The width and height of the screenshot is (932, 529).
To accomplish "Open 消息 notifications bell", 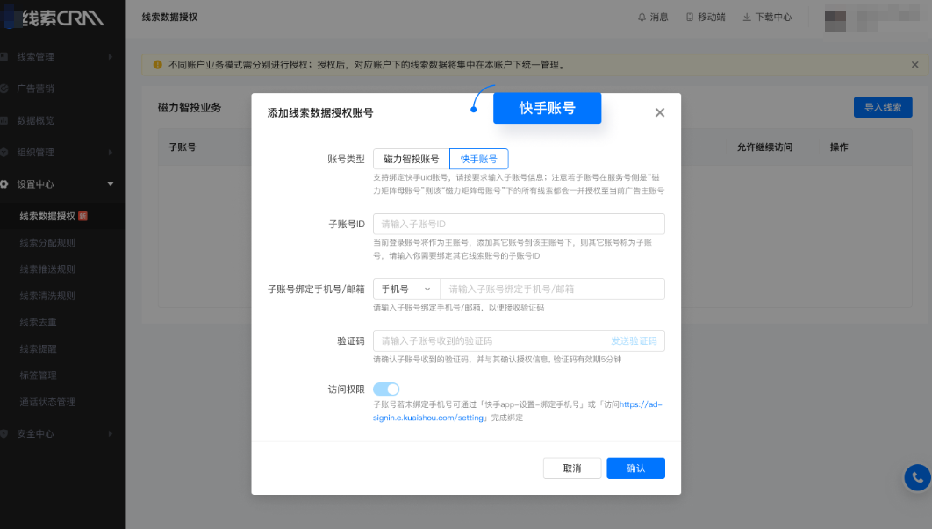I will point(642,18).
